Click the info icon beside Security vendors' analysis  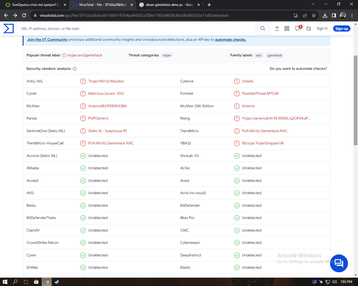point(75,68)
